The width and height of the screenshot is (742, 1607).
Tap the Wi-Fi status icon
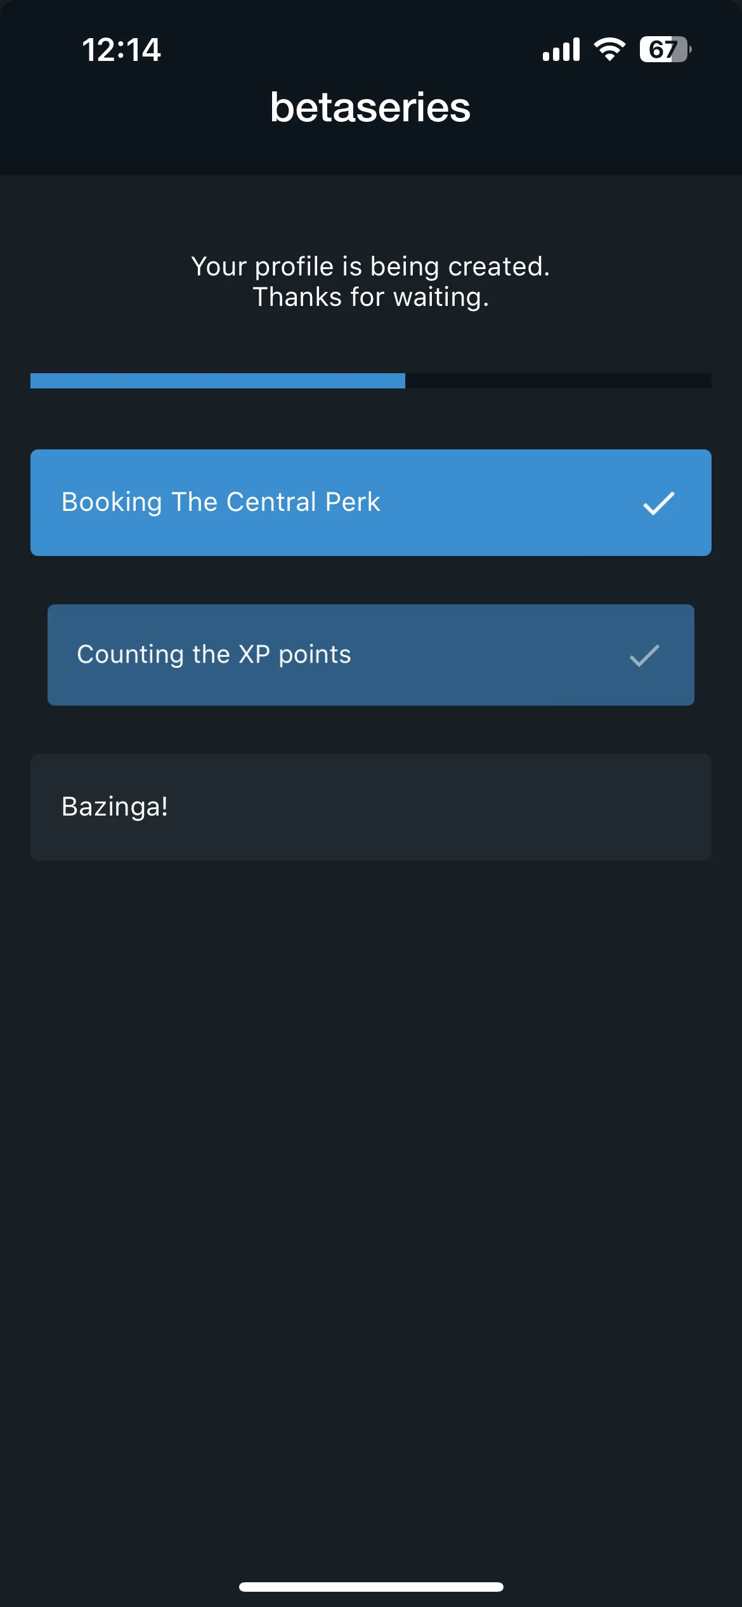(609, 50)
